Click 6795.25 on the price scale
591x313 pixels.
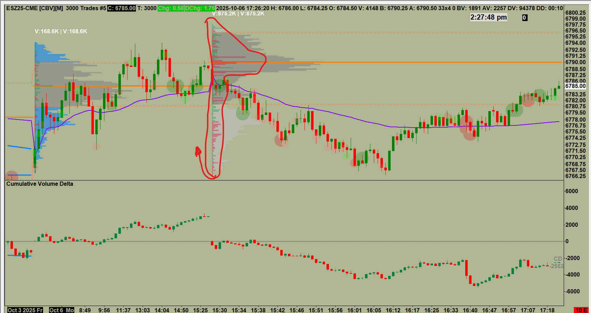pyautogui.click(x=575, y=36)
